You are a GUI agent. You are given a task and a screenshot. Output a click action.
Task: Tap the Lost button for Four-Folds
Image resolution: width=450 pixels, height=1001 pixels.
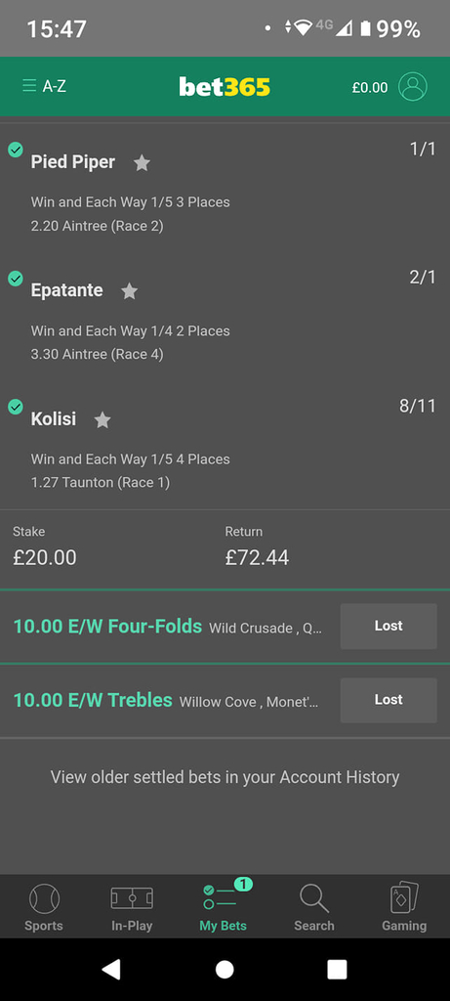pos(389,627)
